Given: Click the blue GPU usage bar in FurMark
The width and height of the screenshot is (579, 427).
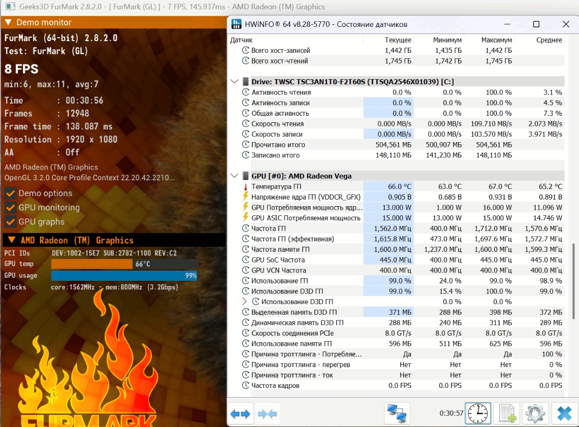Looking at the screenshot, I should (124, 275).
